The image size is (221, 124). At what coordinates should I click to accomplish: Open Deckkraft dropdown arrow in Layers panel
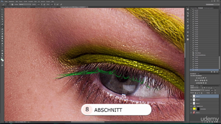point(215,90)
